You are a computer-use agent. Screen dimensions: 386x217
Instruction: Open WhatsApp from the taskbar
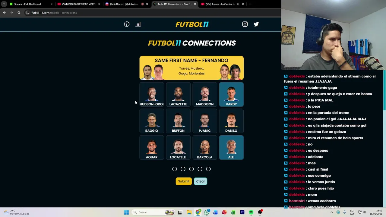[207, 212]
